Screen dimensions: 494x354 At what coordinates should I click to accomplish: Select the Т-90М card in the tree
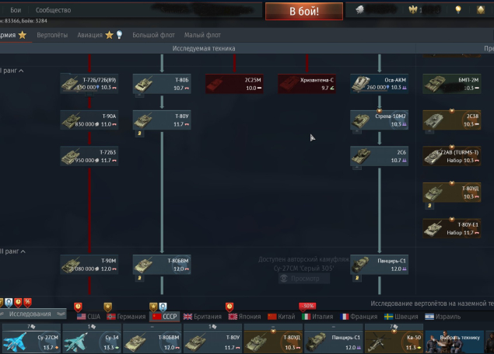[x=89, y=265]
